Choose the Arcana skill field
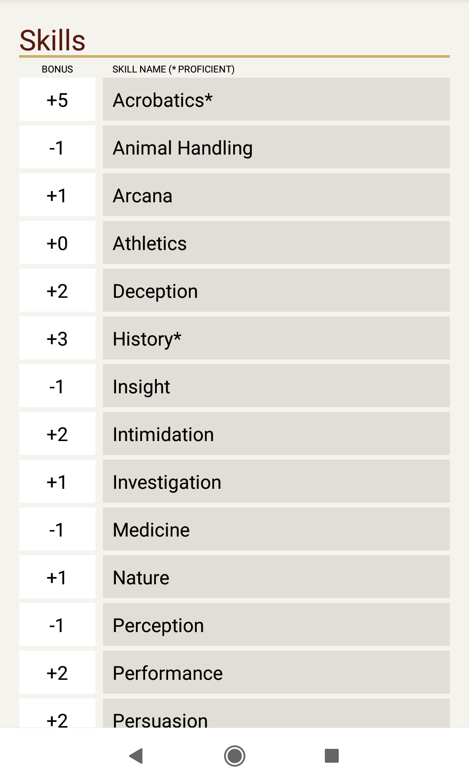The width and height of the screenshot is (469, 784). [x=276, y=195]
